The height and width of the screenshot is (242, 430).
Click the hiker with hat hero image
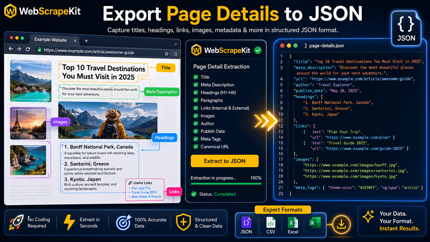coord(108,120)
